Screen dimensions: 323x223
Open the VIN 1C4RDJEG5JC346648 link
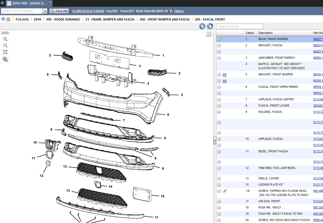pos(88,11)
